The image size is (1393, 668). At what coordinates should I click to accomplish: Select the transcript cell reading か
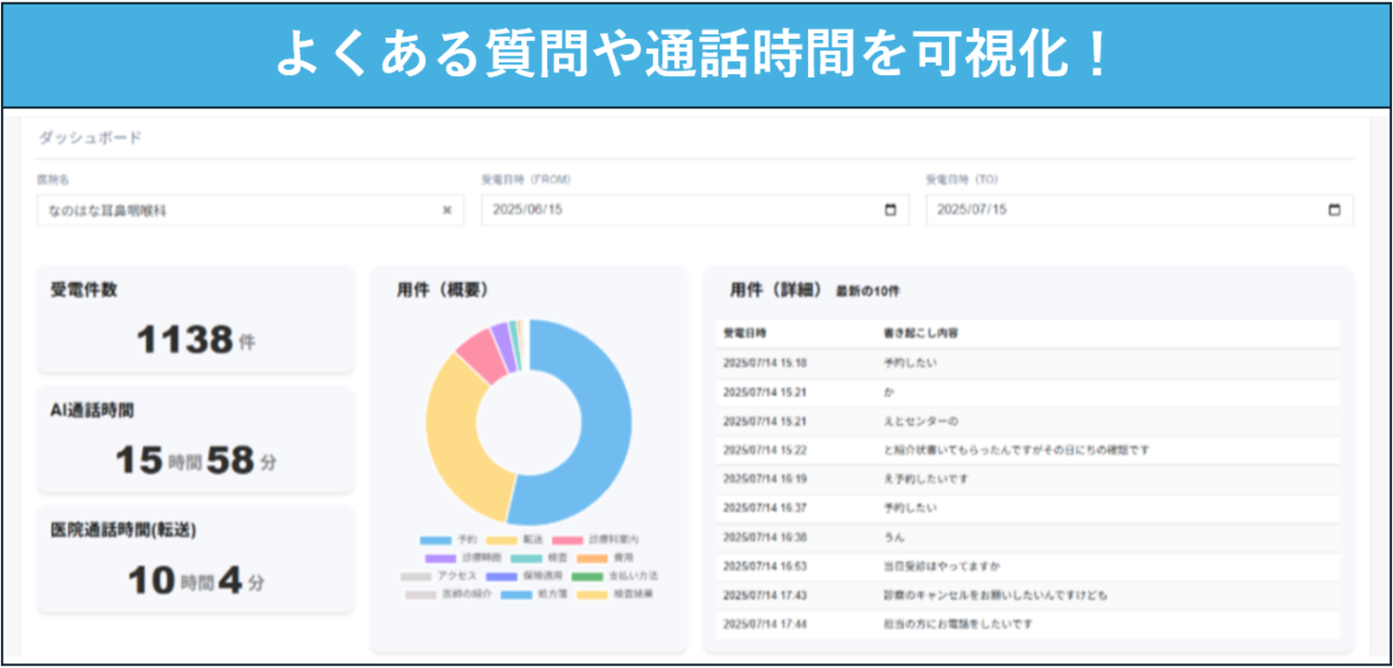pos(889,392)
